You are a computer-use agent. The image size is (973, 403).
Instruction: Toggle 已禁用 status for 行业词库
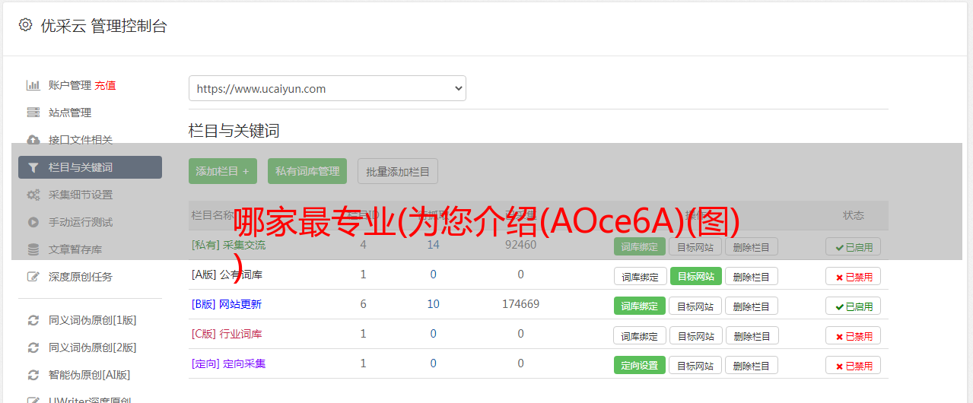click(x=854, y=336)
